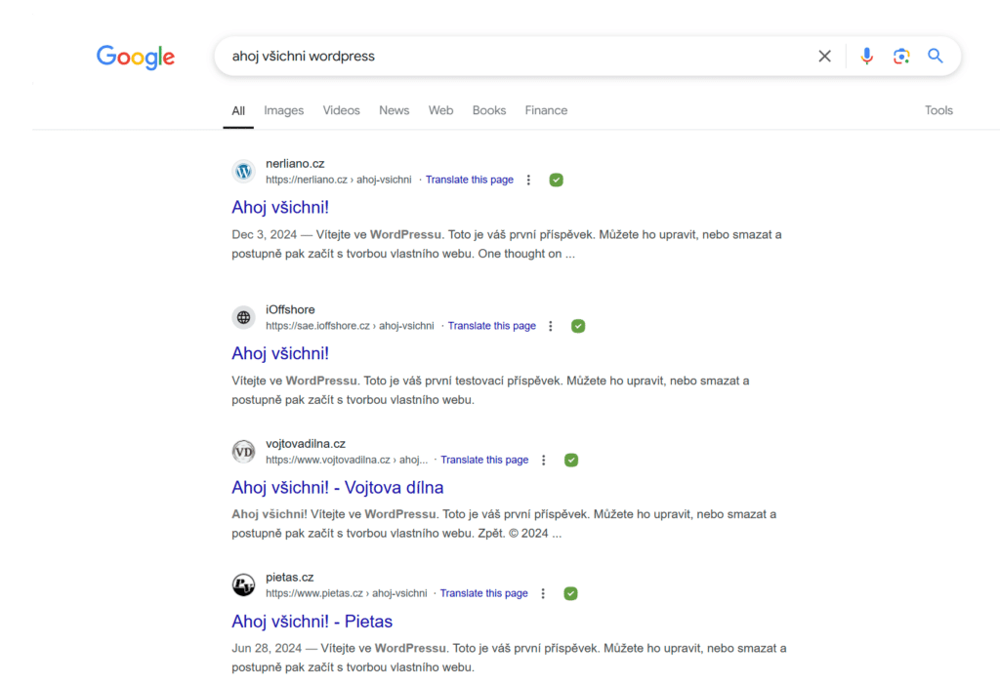This screenshot has height=684, width=1000.
Task: Open more options for pietas.cz result
Action: [x=543, y=593]
